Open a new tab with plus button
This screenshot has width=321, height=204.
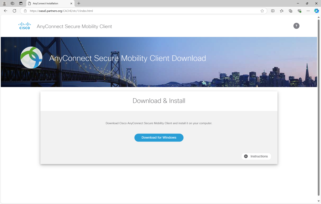click(79, 3)
